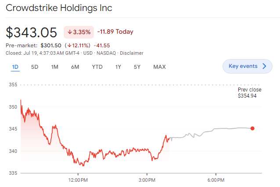Click the 6:00 PM axis marker
Image resolution: width=280 pixels, height=187 pixels.
216,180
